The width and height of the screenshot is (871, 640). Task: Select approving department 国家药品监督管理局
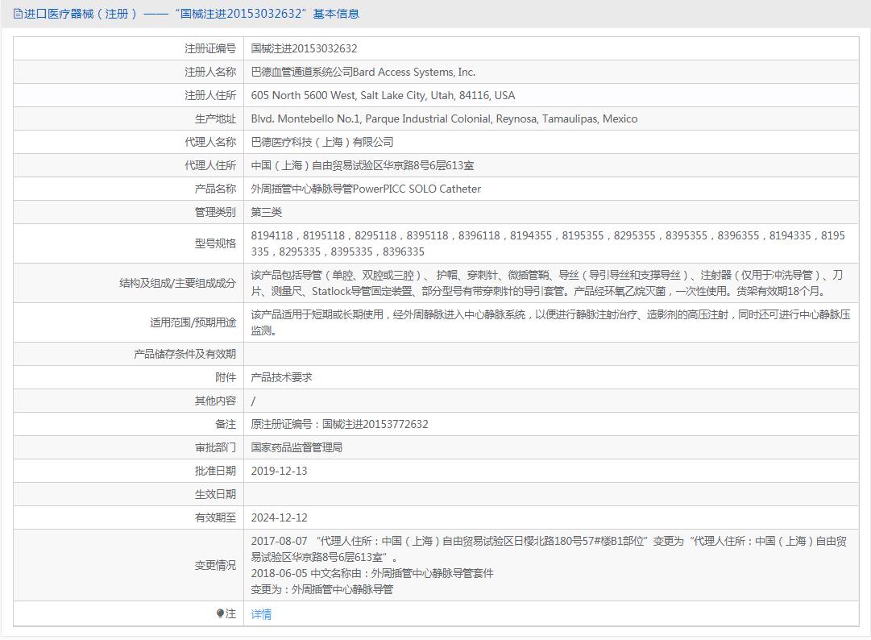[297, 447]
